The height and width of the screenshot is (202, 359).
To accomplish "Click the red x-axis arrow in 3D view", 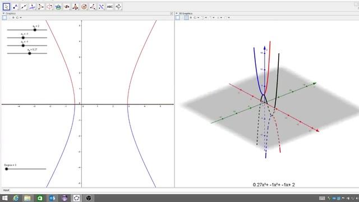I will (317, 131).
